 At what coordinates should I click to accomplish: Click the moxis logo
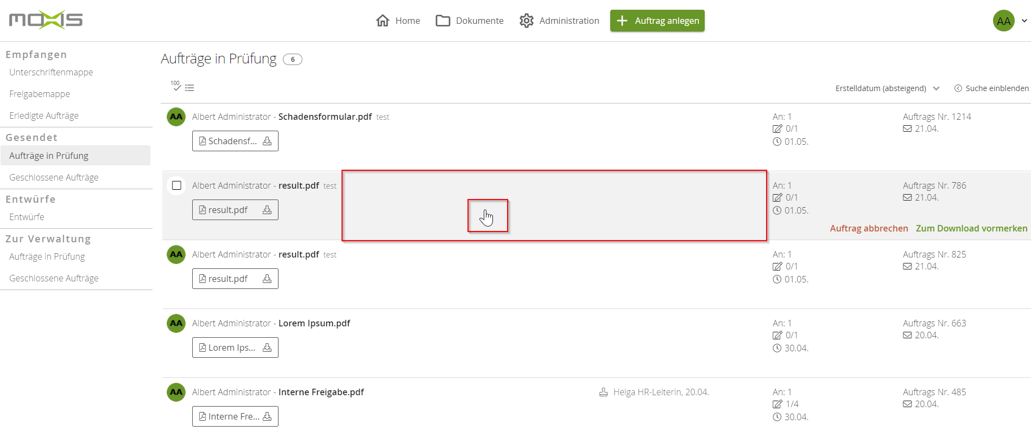pyautogui.click(x=46, y=20)
